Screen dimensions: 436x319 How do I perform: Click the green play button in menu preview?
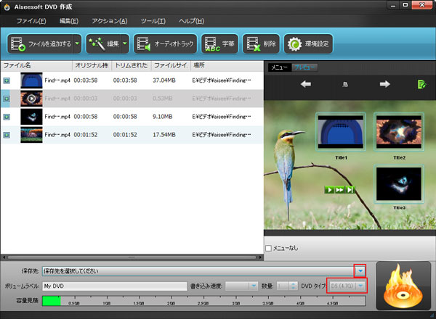(x=329, y=190)
